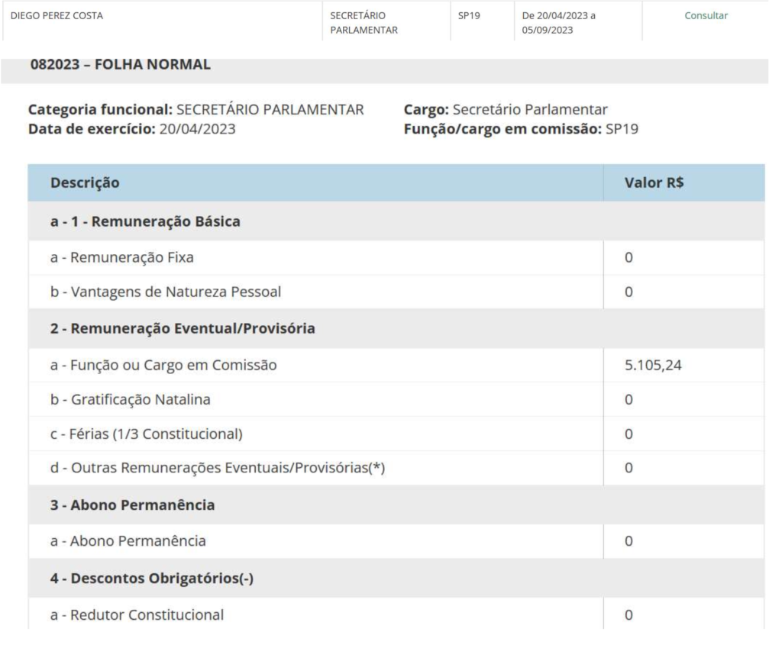Select the Remuneração Eventual/Provisória section header
782x645 pixels.
pyautogui.click(x=183, y=329)
